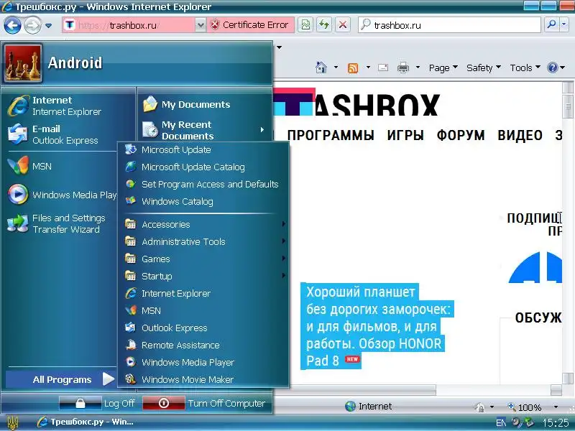Open recent pages dropdown next to Forward

48,26
